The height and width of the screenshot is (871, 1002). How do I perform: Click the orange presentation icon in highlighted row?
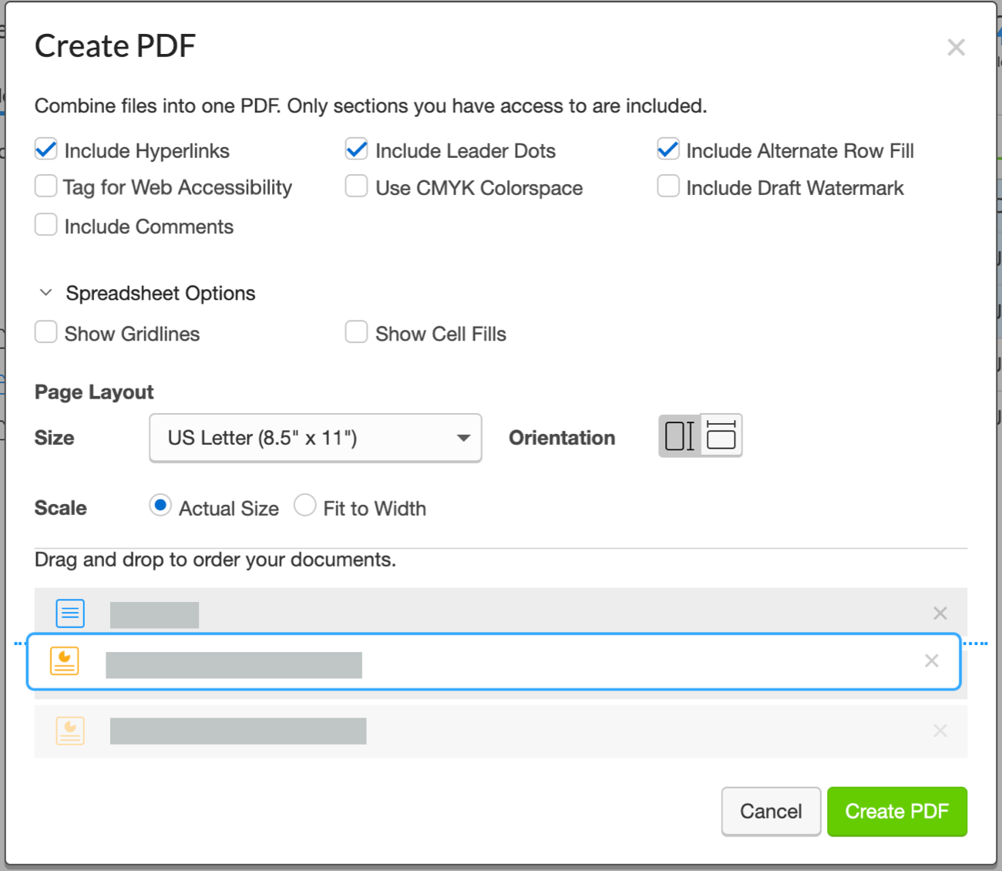coord(65,661)
